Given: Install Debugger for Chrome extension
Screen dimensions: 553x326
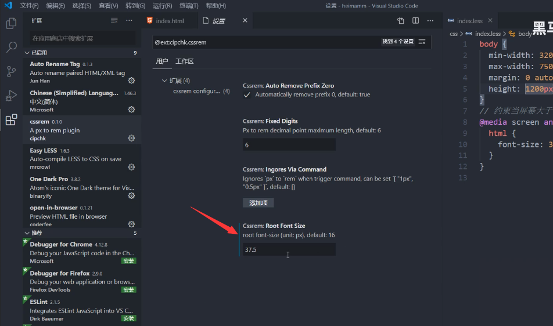Looking at the screenshot, I should click(128, 261).
